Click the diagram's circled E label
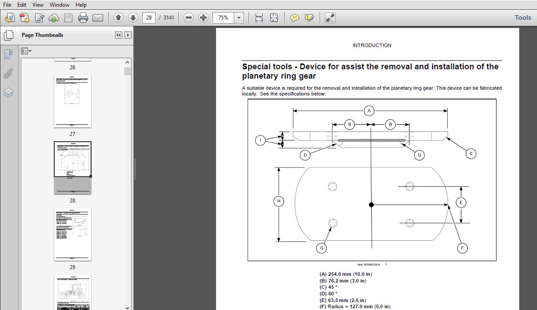537x310 pixels. tap(461, 203)
